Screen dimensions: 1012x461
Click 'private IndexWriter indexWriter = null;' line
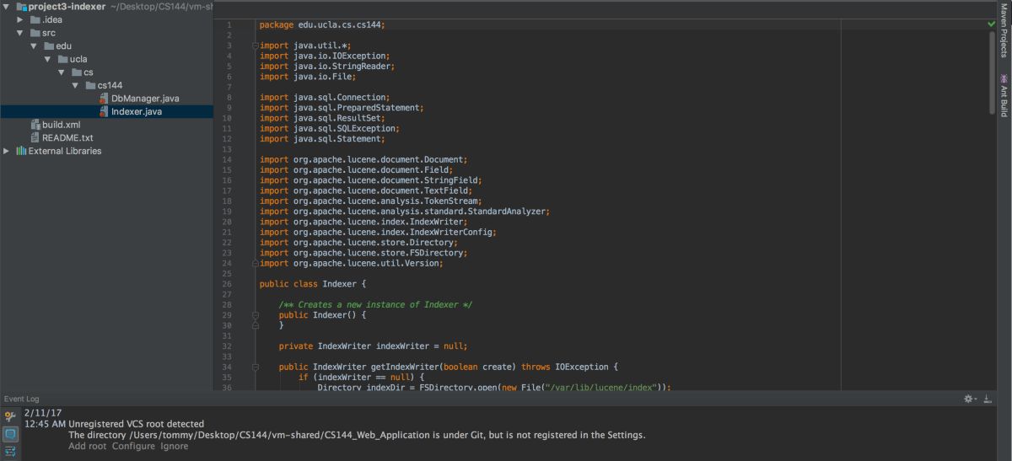pos(373,346)
